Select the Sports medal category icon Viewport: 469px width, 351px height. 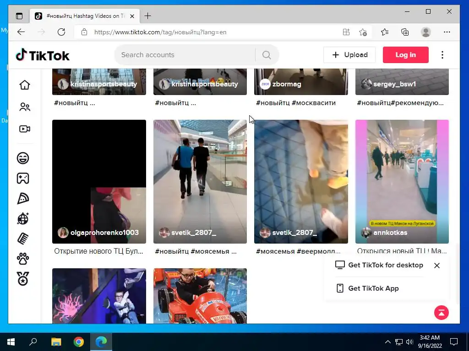pyautogui.click(x=23, y=279)
